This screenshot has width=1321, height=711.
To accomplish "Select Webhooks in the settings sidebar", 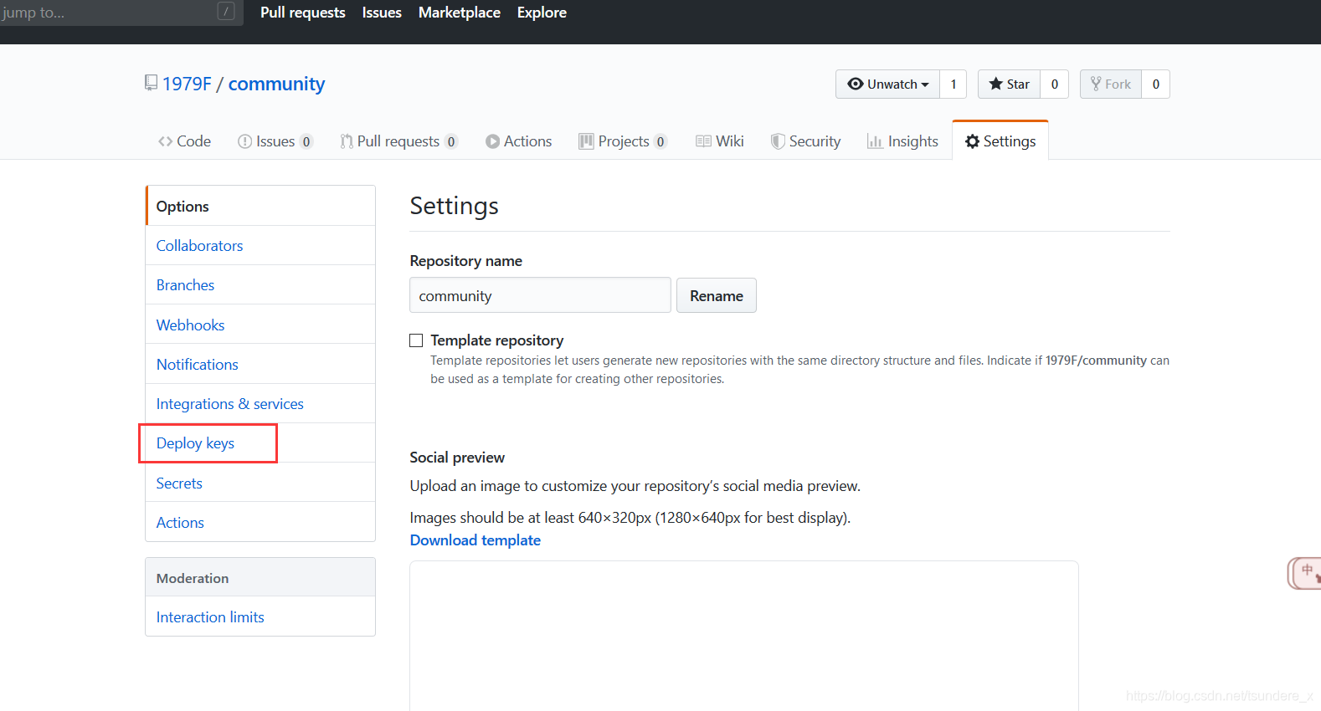I will [190, 325].
